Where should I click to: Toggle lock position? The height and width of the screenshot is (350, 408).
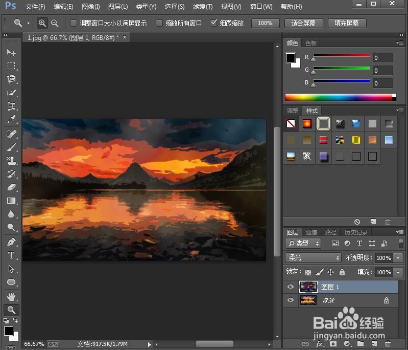(330, 272)
